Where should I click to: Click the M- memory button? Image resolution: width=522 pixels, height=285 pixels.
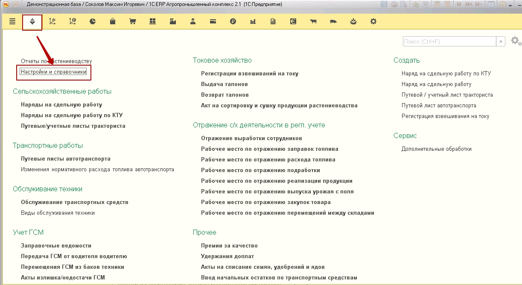(x=478, y=4)
